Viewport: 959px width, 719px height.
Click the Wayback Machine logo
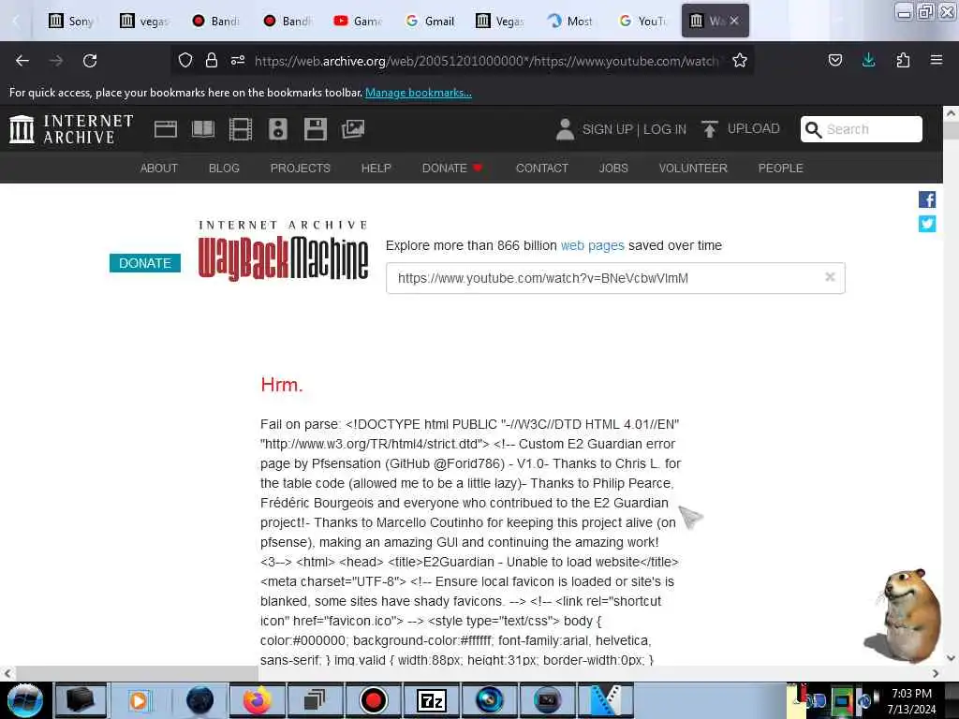pyautogui.click(x=283, y=251)
